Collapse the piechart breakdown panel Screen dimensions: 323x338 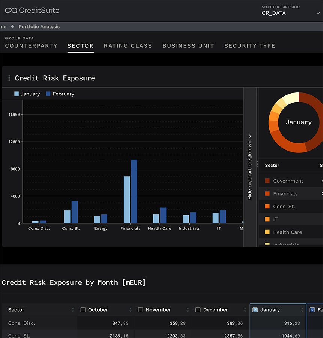point(250,167)
